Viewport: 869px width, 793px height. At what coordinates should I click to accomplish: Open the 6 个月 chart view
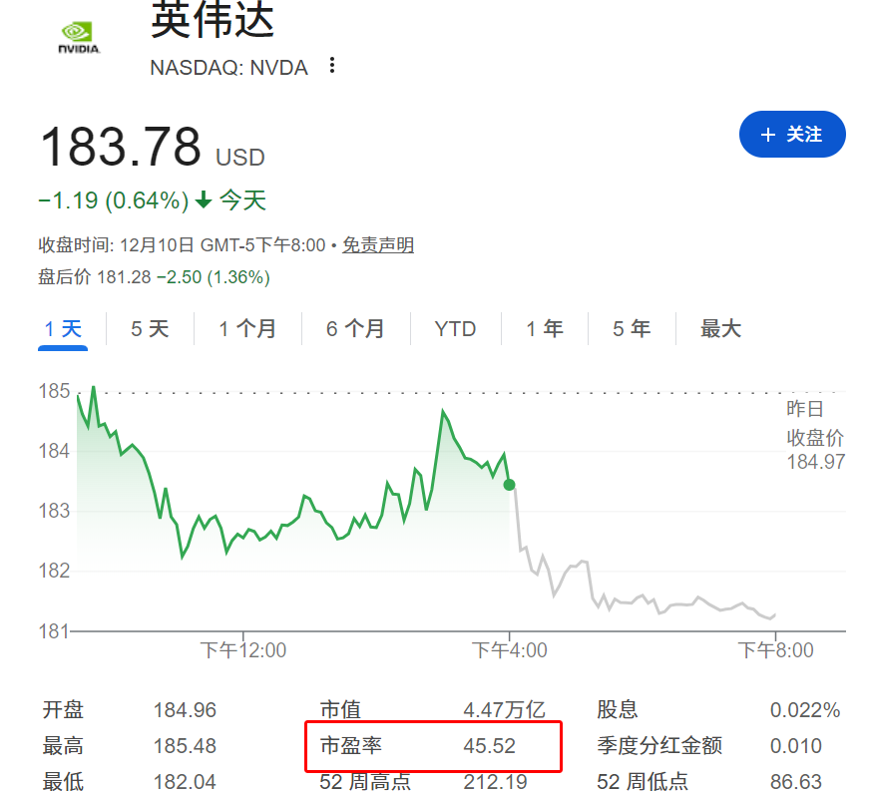pyautogui.click(x=355, y=328)
